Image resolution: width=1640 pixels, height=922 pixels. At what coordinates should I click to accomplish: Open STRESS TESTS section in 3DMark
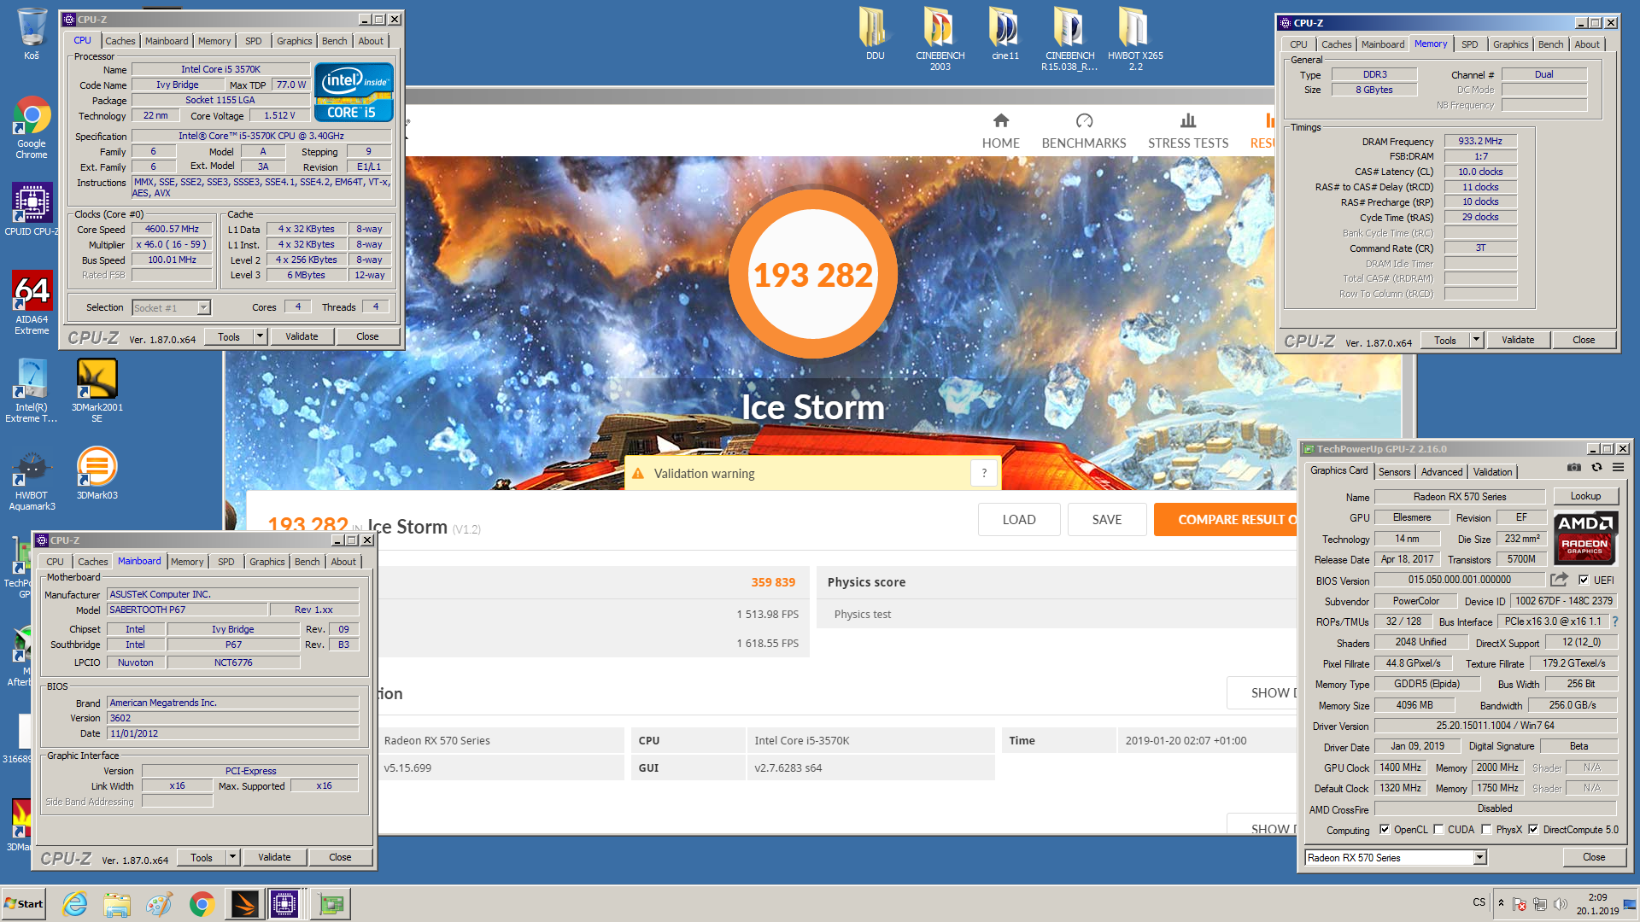point(1188,131)
